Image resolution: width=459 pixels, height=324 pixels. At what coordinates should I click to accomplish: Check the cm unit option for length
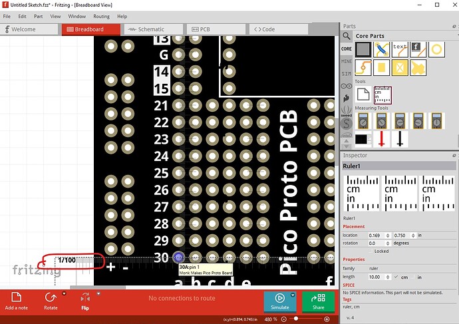point(396,277)
